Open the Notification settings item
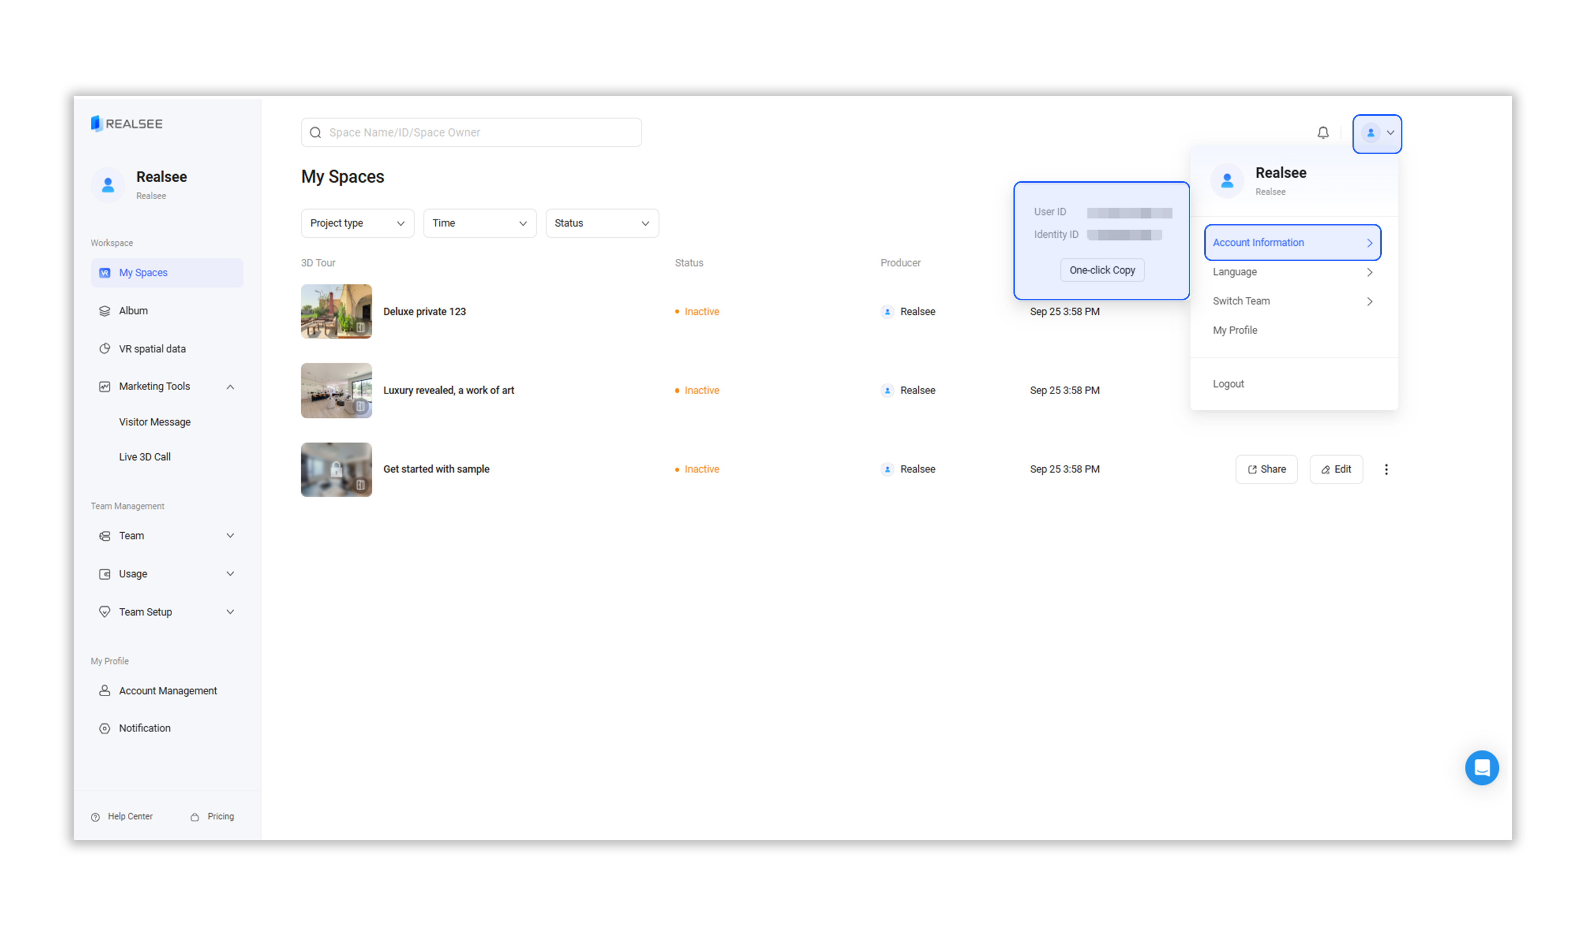This screenshot has height=936, width=1586. (x=145, y=728)
